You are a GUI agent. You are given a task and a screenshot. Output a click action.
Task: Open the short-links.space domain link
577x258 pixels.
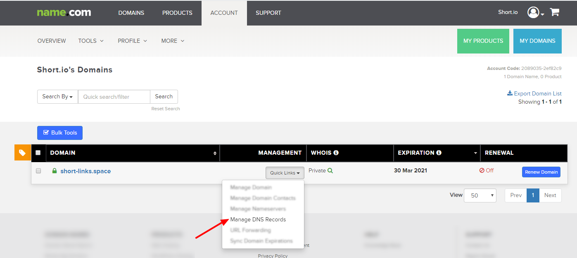(85, 171)
